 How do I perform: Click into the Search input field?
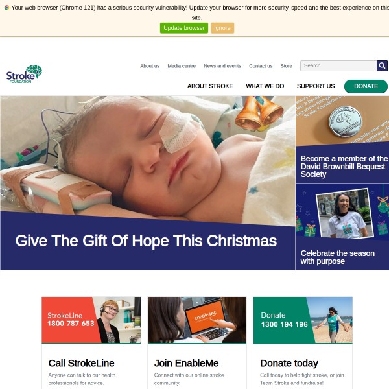pos(338,65)
